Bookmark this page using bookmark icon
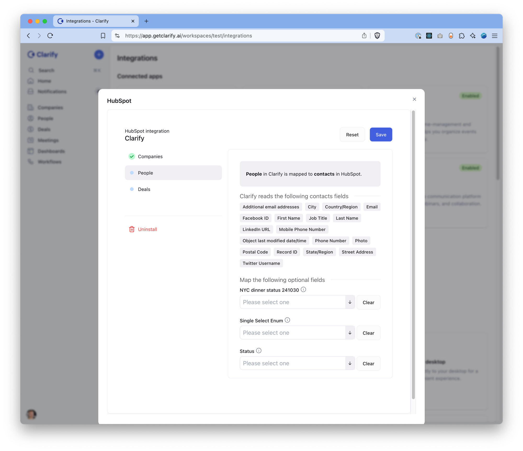 pos(103,36)
